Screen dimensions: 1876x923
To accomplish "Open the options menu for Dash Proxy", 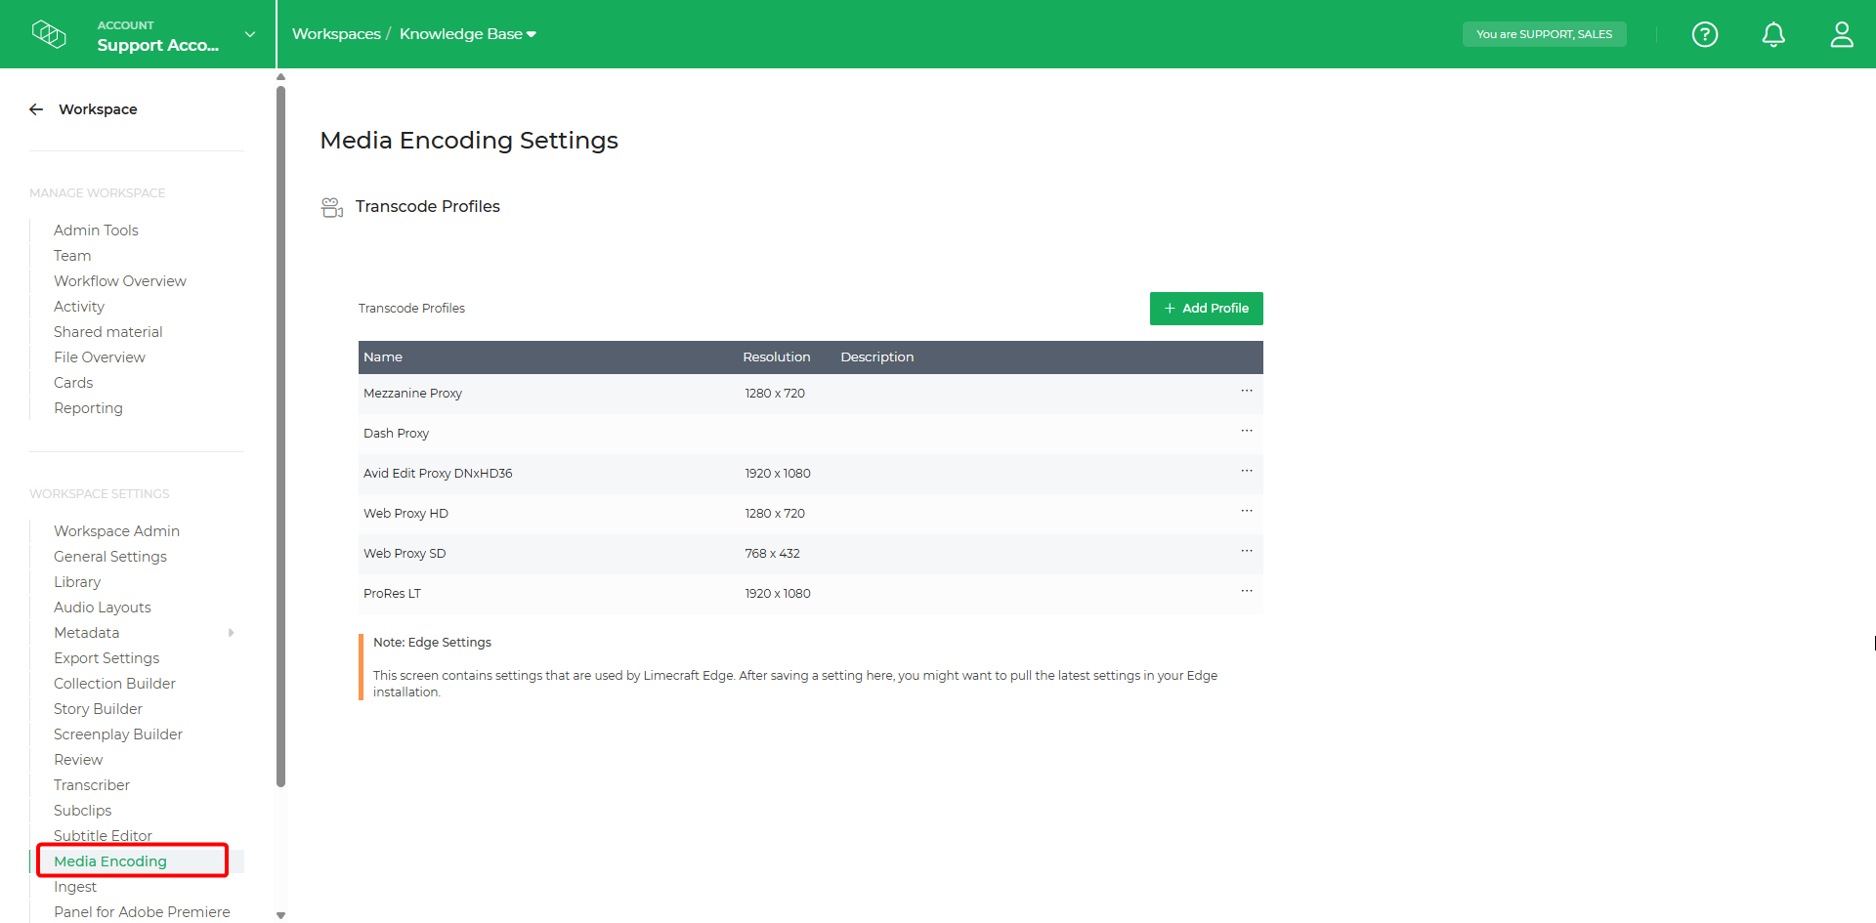I will pyautogui.click(x=1246, y=431).
